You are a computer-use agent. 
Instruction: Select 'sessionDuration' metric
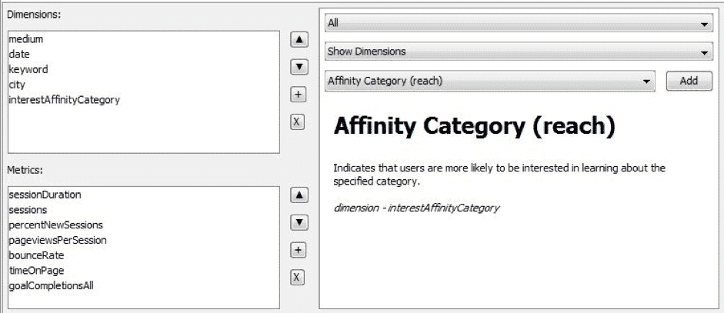point(45,195)
